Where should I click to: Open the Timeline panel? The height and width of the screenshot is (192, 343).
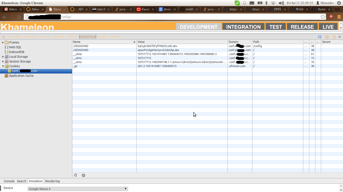pos(59,37)
